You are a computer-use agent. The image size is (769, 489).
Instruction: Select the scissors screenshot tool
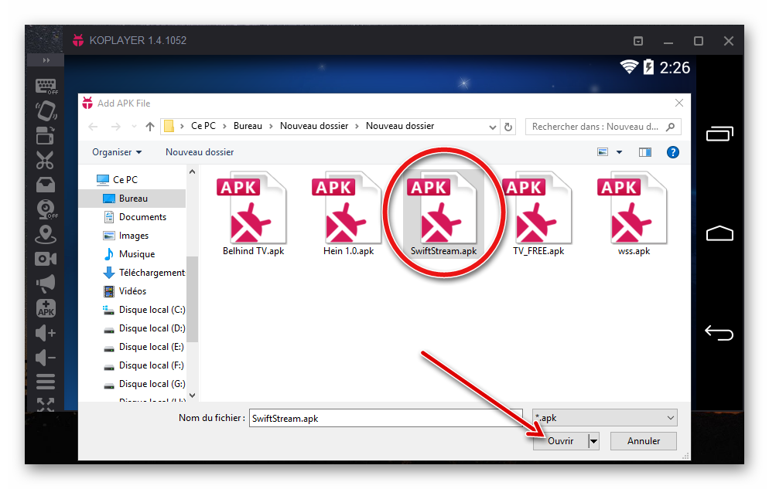46,160
